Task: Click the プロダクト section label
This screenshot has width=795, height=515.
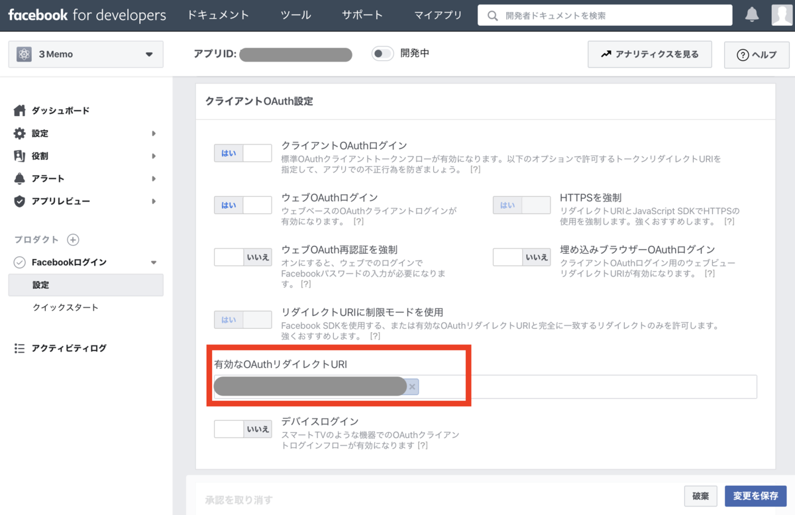Action: tap(36, 240)
